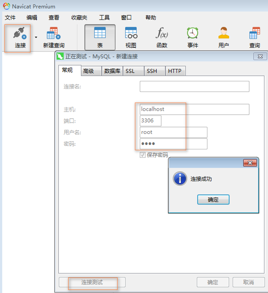Open the 窗口 menu
The image size is (268, 293).
click(x=126, y=18)
